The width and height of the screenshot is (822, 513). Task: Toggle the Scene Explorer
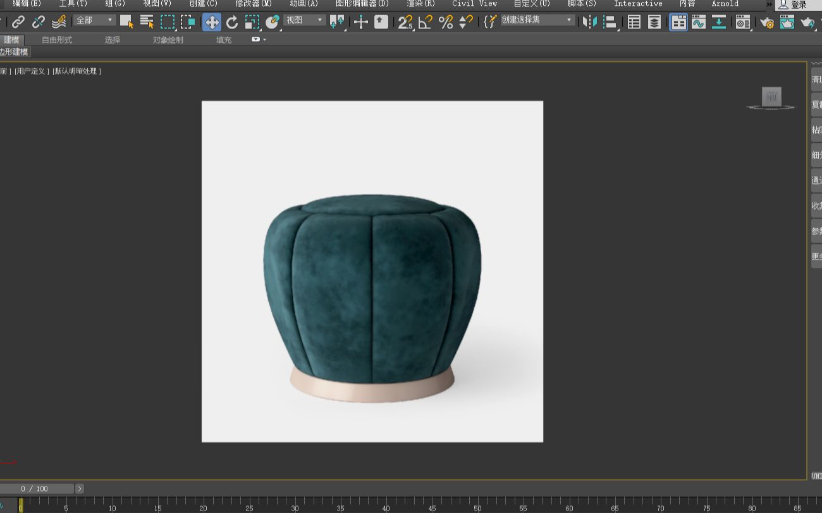click(x=634, y=22)
